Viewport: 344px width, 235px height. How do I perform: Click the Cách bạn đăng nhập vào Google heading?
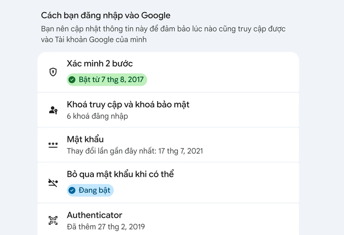(106, 16)
